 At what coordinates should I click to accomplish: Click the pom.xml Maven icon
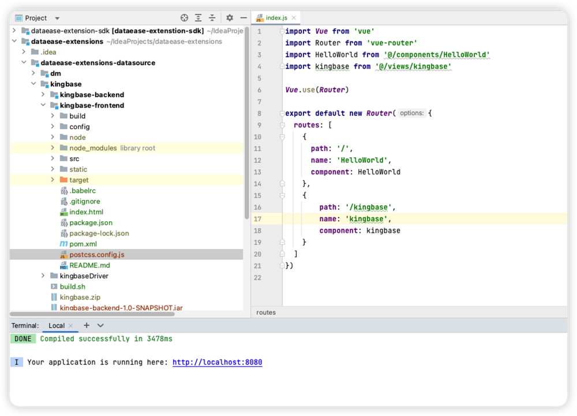(x=63, y=244)
